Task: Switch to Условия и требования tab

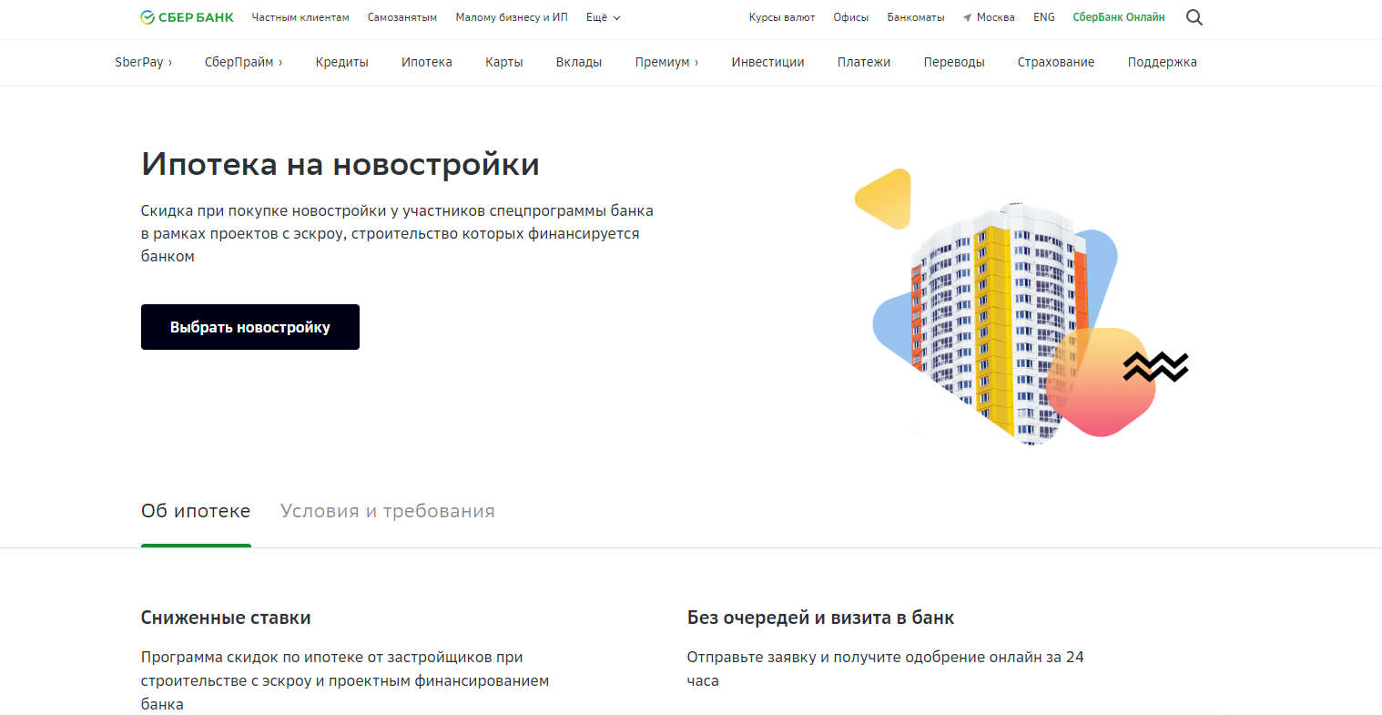Action: click(x=388, y=511)
